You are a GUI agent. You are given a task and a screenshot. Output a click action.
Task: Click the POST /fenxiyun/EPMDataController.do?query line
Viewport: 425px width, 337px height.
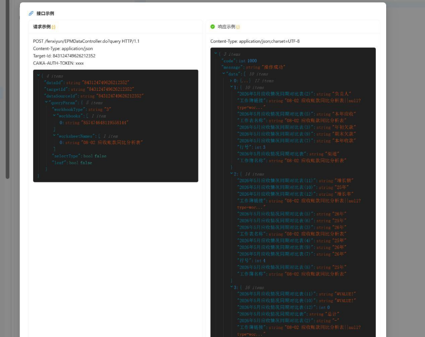tap(86, 41)
